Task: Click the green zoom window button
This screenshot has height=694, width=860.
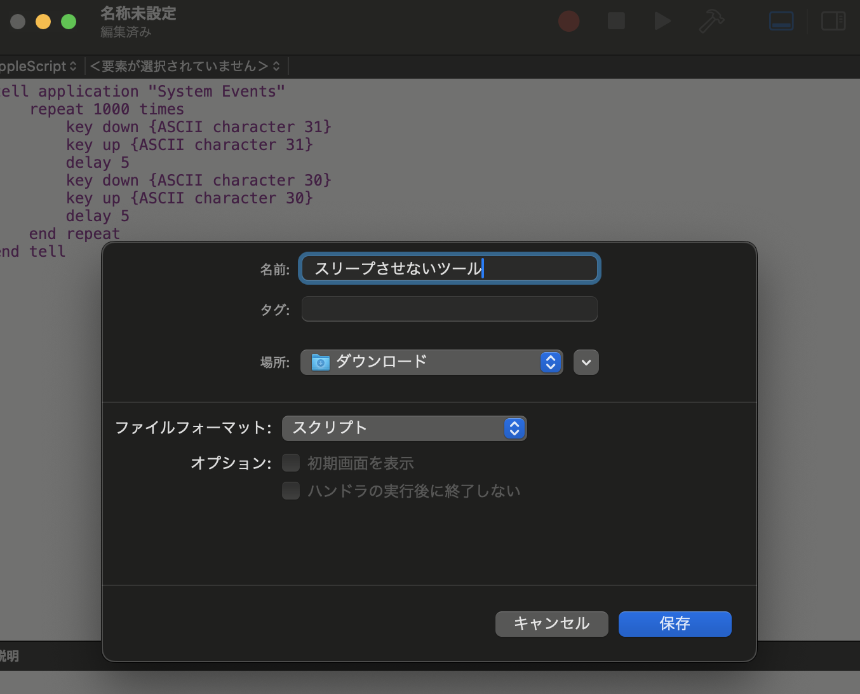Action: pyautogui.click(x=69, y=22)
